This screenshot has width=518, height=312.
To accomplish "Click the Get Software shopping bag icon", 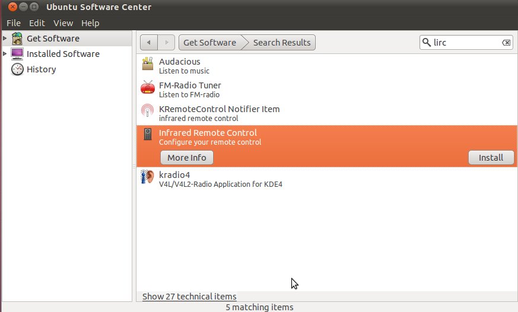I will pos(17,39).
